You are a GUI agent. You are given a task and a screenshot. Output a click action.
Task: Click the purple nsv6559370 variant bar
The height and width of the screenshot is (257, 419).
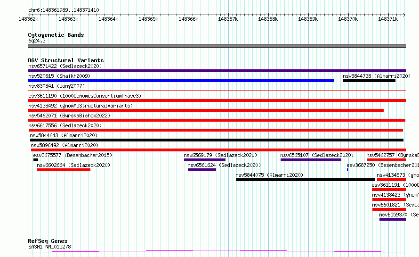(393, 219)
